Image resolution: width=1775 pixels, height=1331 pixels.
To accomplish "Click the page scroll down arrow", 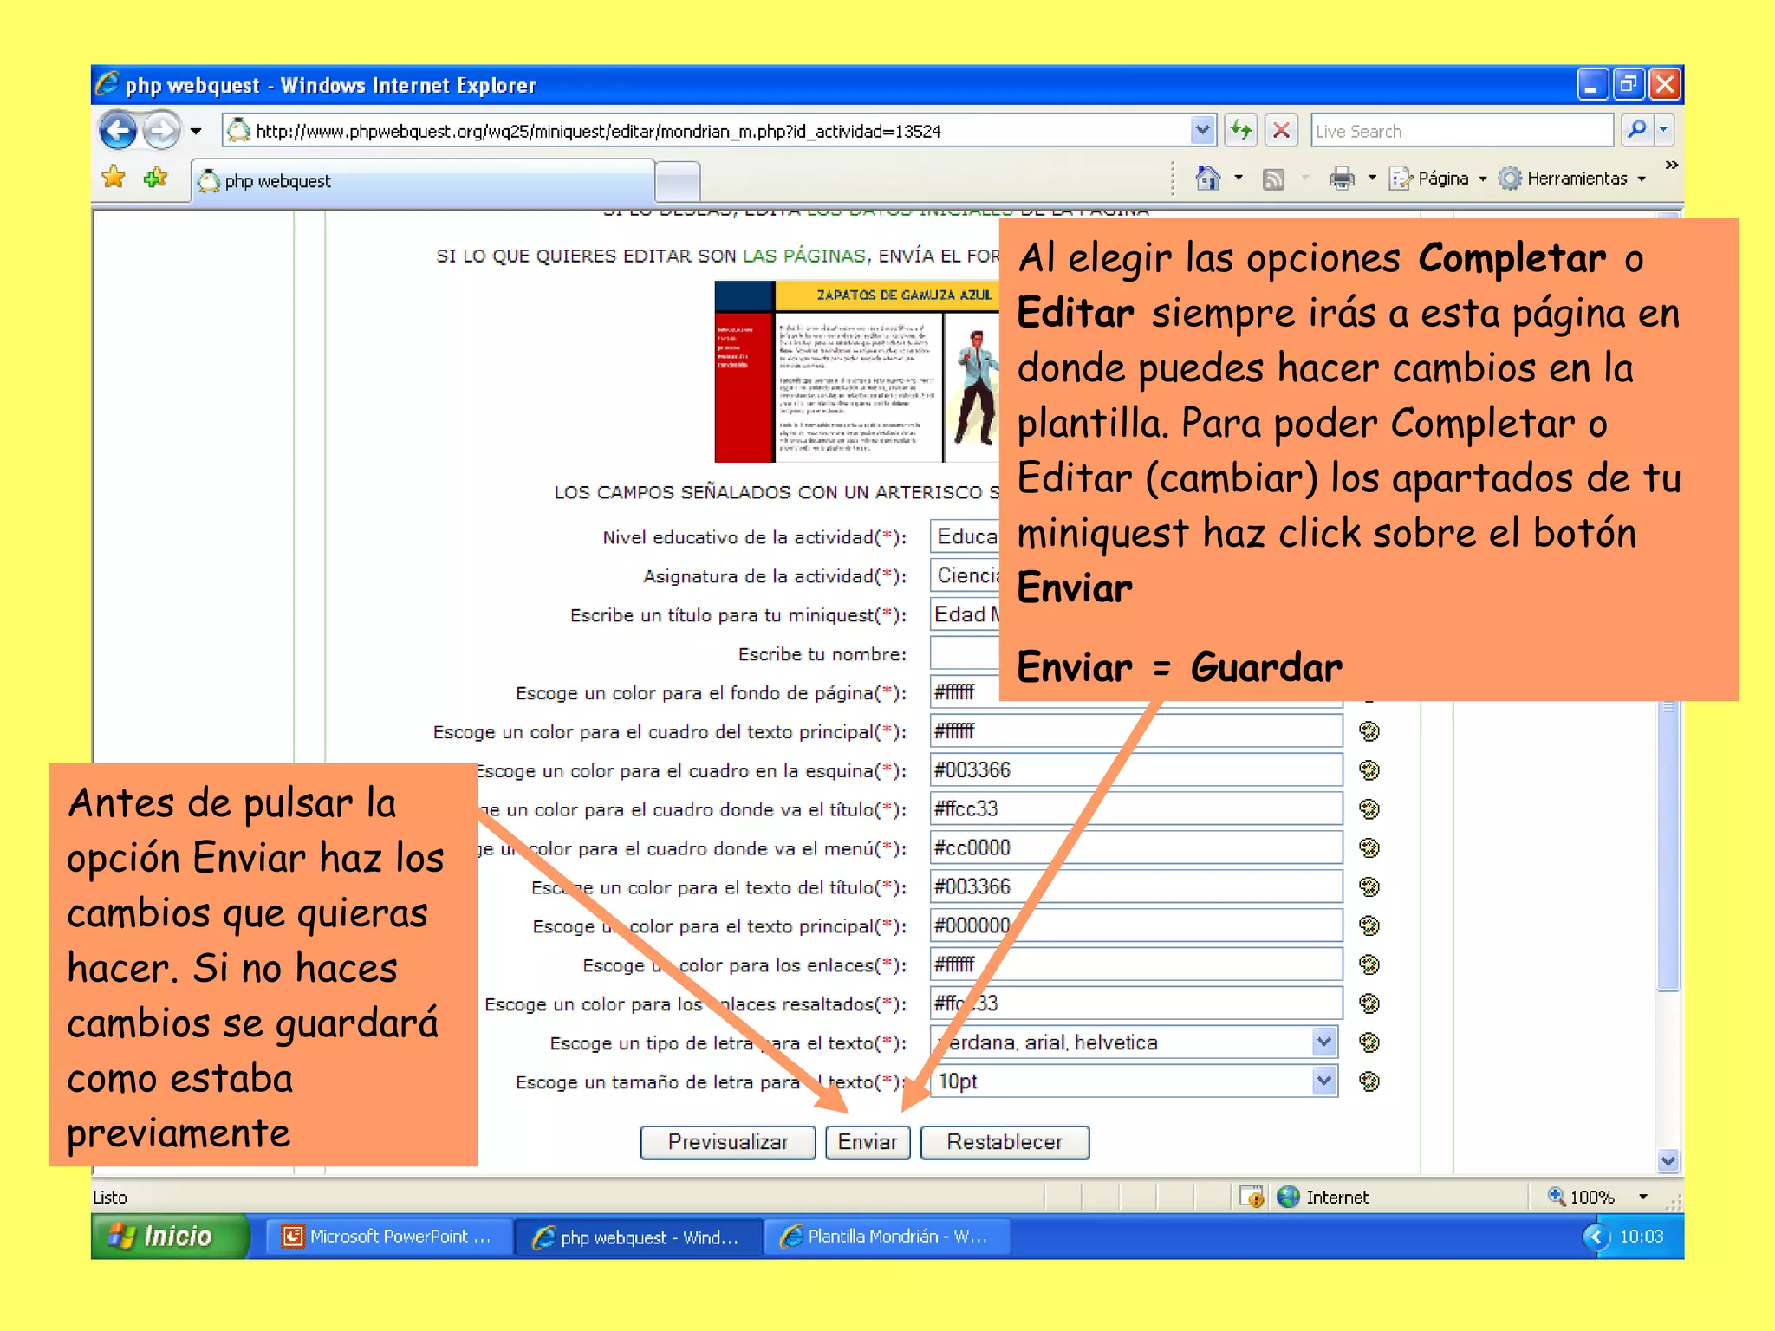I will click(1668, 1161).
